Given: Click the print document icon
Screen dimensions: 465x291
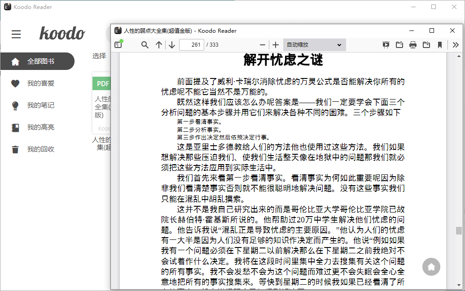Looking at the screenshot, I should click(x=412, y=45).
